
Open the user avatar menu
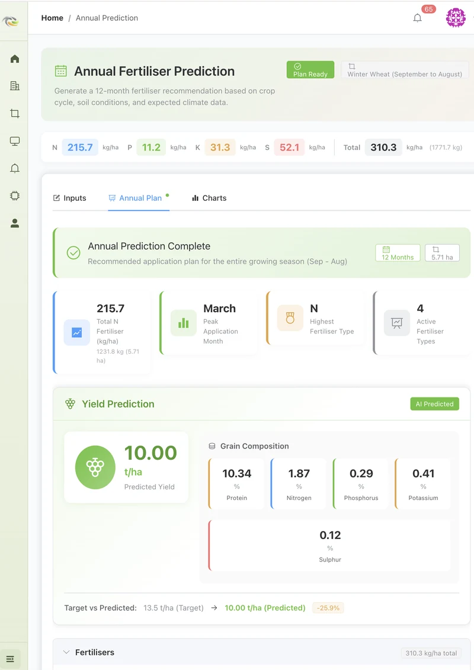pyautogui.click(x=456, y=18)
